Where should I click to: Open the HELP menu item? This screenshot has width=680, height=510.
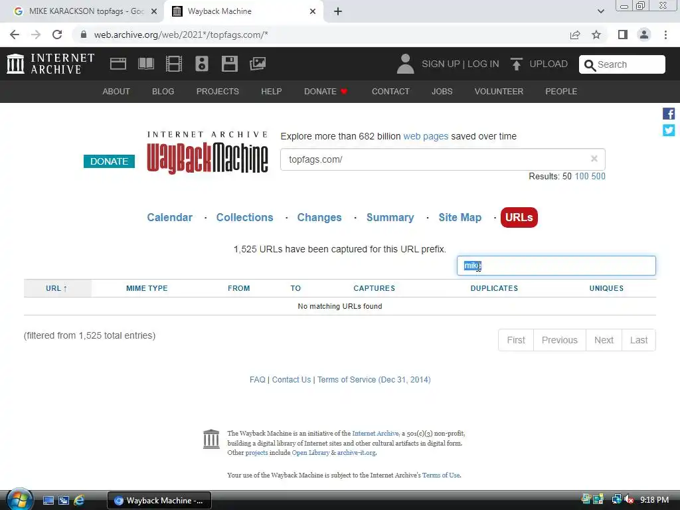tap(271, 92)
